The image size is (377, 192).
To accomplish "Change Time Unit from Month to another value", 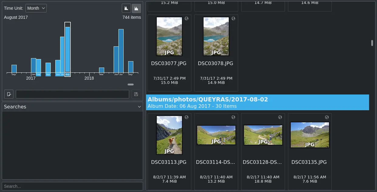I will coord(36,8).
